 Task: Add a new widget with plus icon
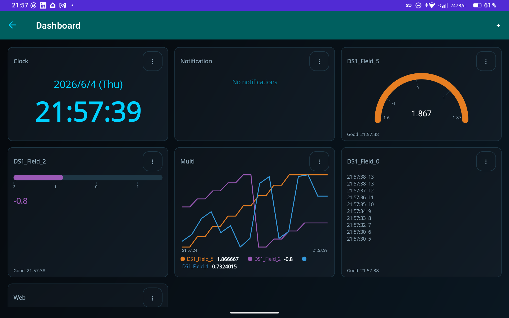498,25
